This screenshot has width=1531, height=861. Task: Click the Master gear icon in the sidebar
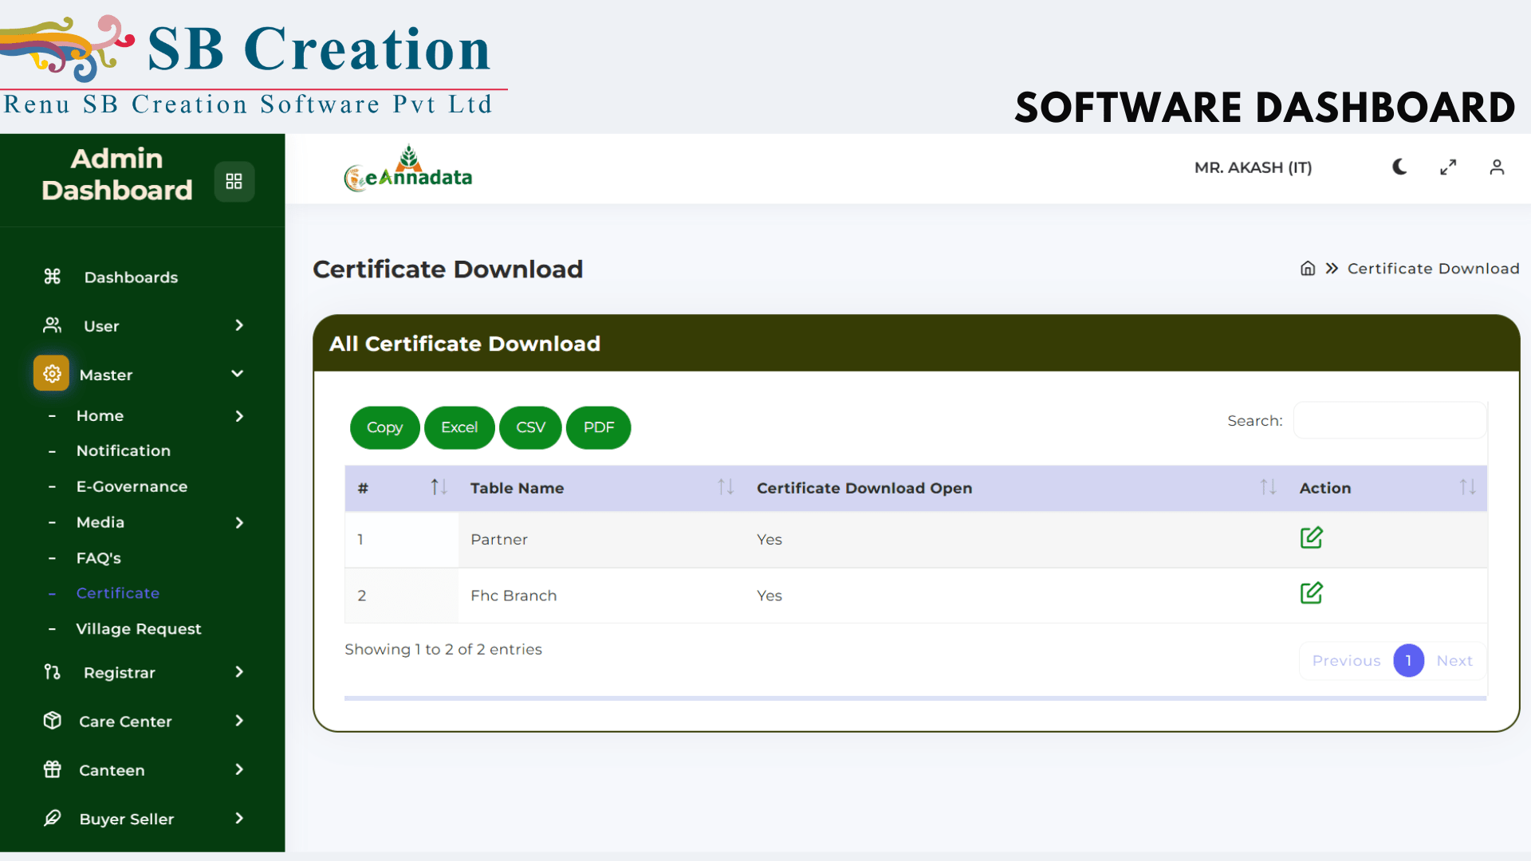(52, 374)
